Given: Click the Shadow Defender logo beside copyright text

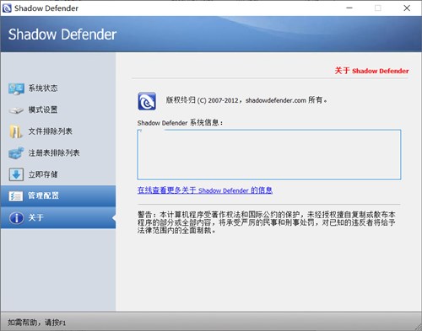Looking at the screenshot, I should pyautogui.click(x=147, y=101).
